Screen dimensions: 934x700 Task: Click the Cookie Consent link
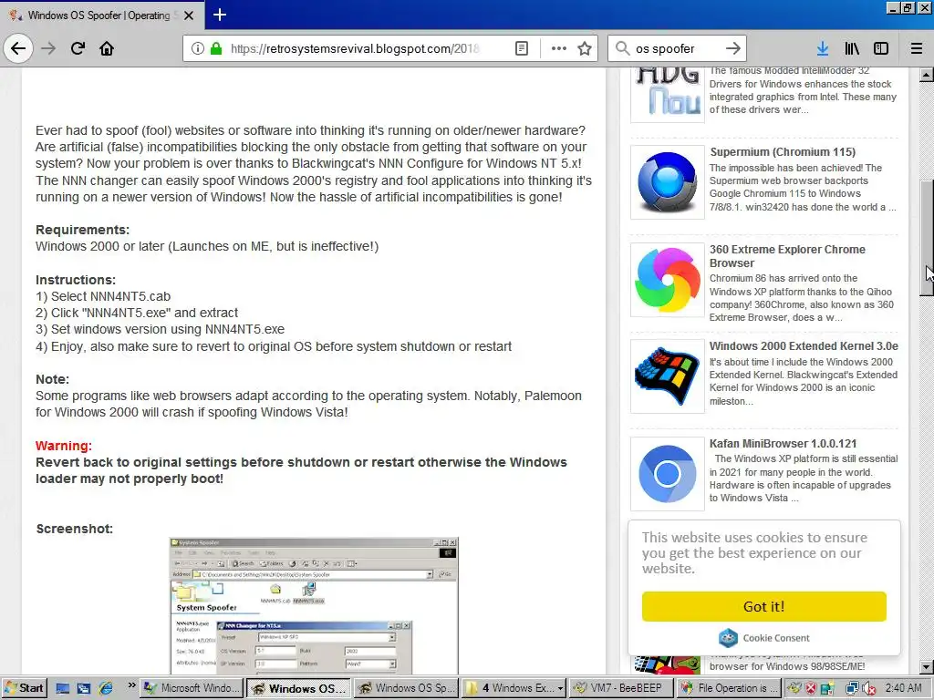pos(775,637)
